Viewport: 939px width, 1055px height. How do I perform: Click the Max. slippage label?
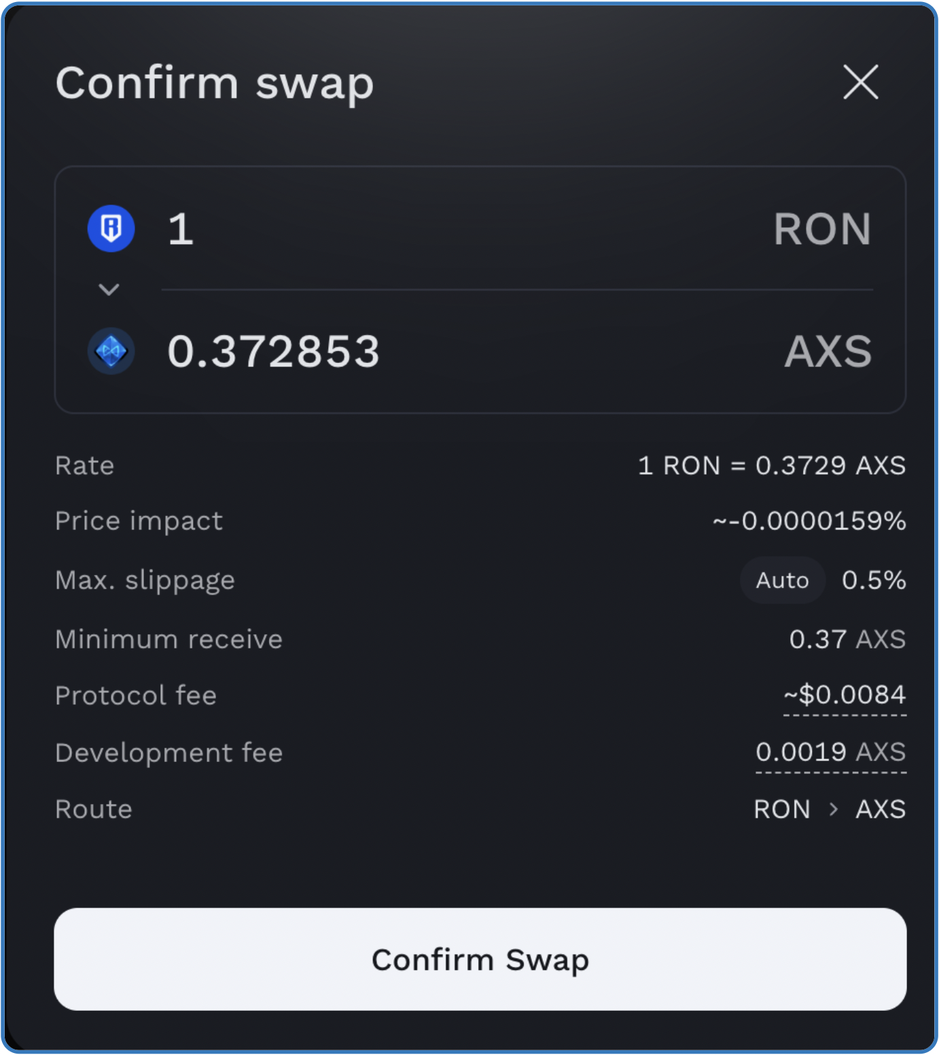[x=145, y=581]
